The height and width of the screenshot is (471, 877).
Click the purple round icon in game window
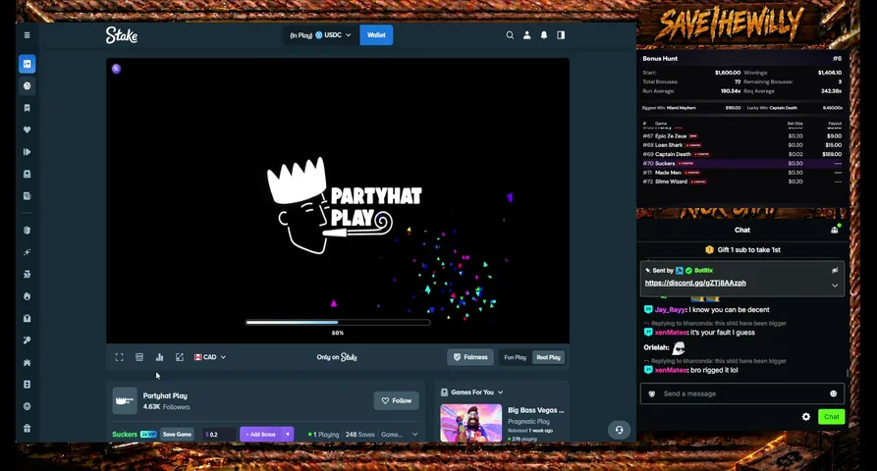pyautogui.click(x=116, y=69)
